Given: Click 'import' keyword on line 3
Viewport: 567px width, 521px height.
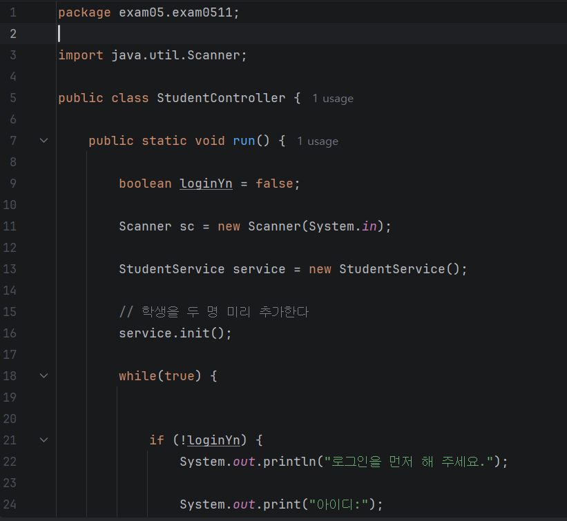Looking at the screenshot, I should point(81,55).
